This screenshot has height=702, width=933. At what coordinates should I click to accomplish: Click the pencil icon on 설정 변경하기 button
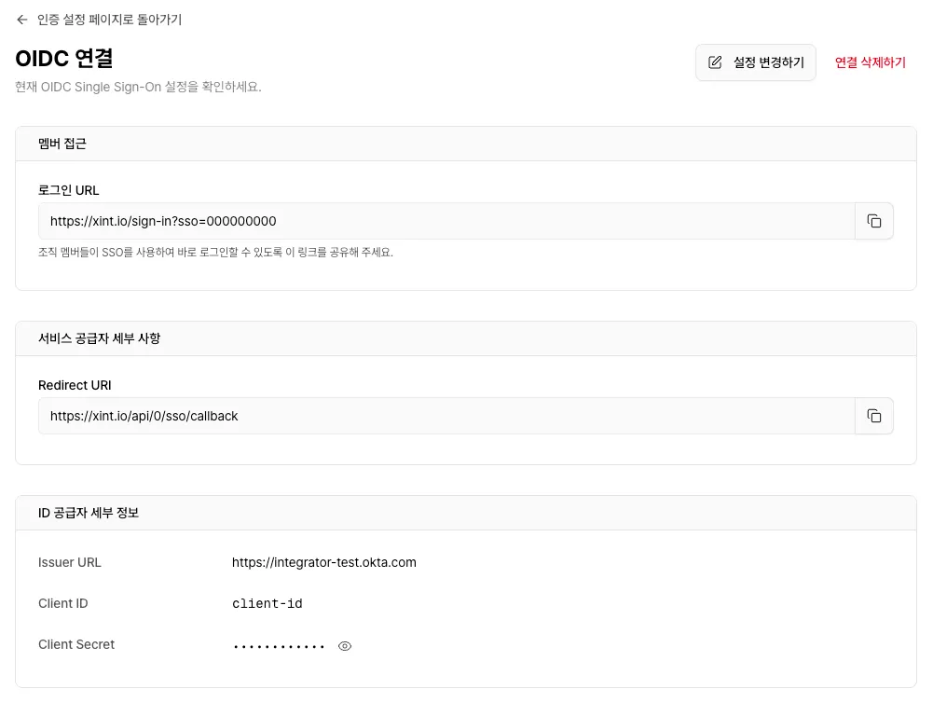click(715, 62)
